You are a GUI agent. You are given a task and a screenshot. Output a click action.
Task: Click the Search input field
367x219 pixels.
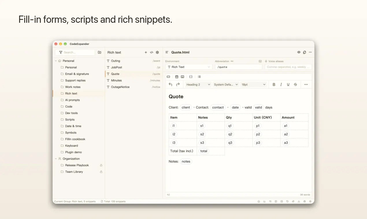coord(75,52)
